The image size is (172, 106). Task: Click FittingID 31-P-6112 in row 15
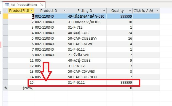pyautogui.click(x=87, y=82)
